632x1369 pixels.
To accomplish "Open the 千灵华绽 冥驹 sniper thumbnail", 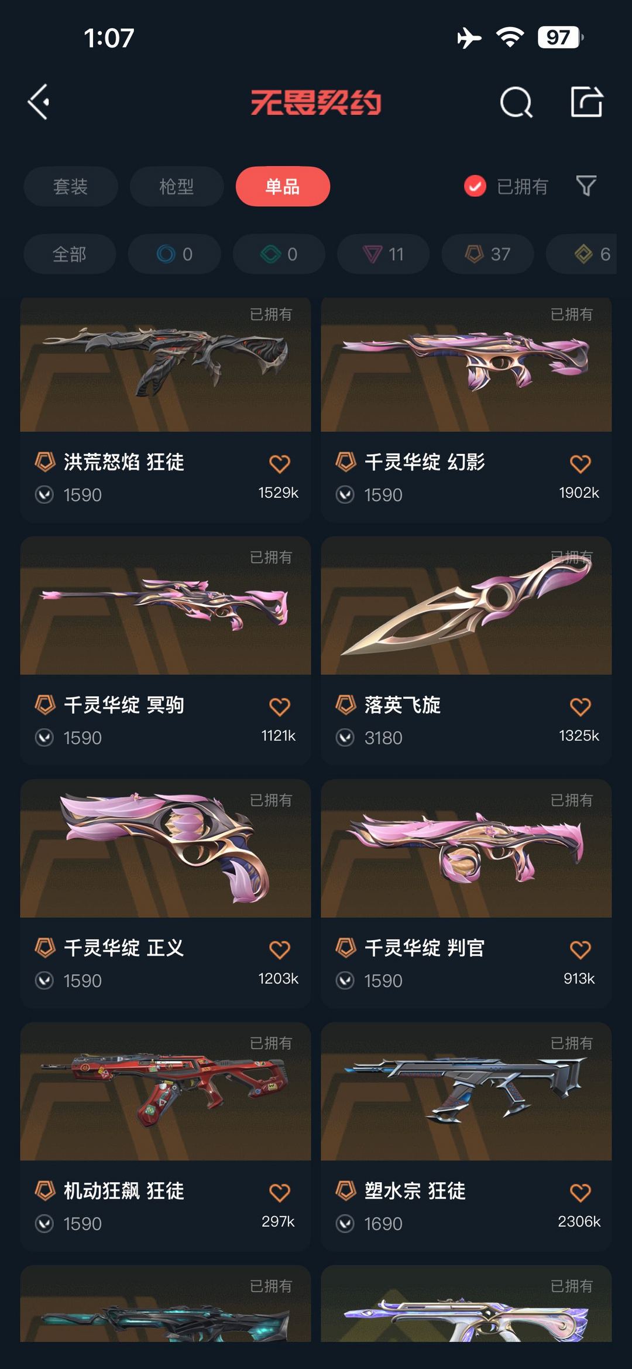I will 166,605.
